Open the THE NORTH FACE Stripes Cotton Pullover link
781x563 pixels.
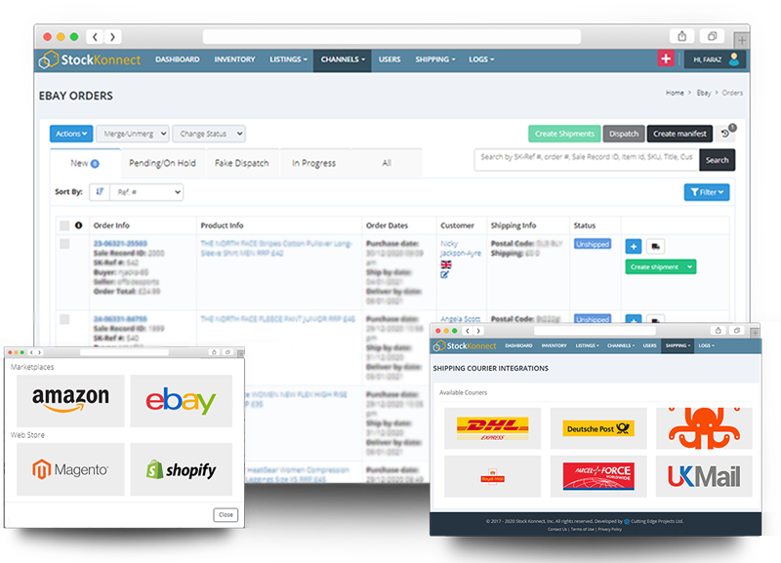[276, 248]
